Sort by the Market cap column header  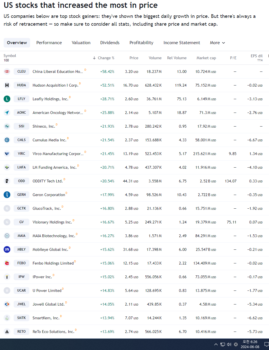(x=206, y=58)
